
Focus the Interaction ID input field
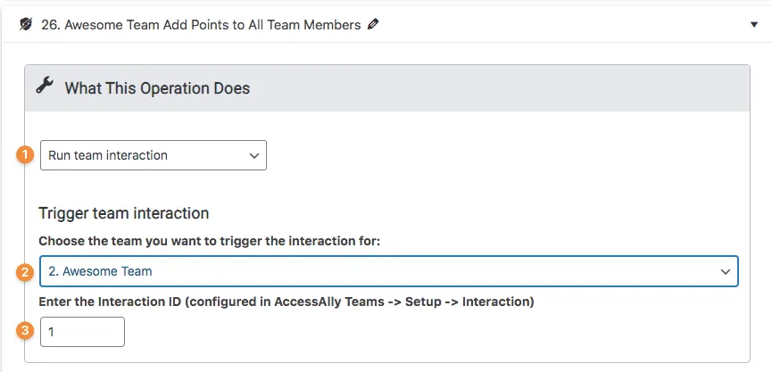pos(82,332)
